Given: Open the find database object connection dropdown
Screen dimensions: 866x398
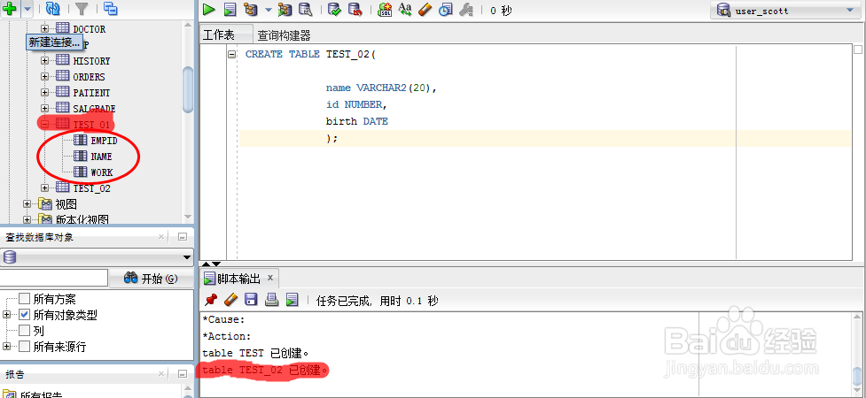Looking at the screenshot, I should (187, 257).
